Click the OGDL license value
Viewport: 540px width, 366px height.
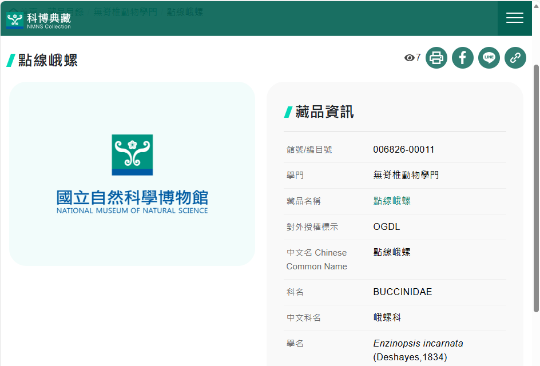(x=387, y=227)
